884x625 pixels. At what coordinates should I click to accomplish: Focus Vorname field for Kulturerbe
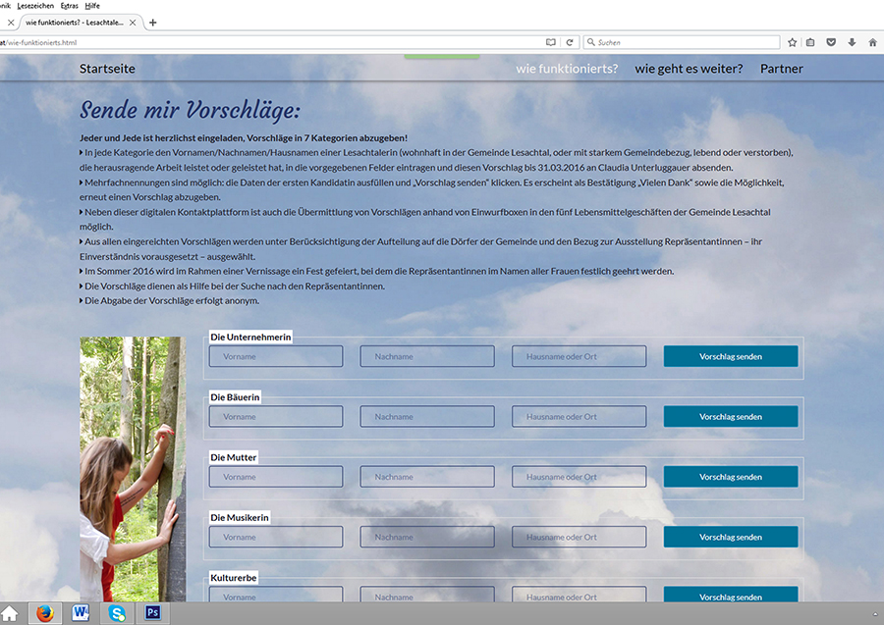(x=276, y=595)
